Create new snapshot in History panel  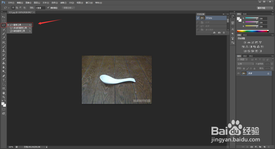(x=219, y=33)
